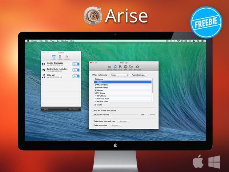This screenshot has height=172, width=229.
Task: Enable Play the system alert sound
Action: coord(92,111)
